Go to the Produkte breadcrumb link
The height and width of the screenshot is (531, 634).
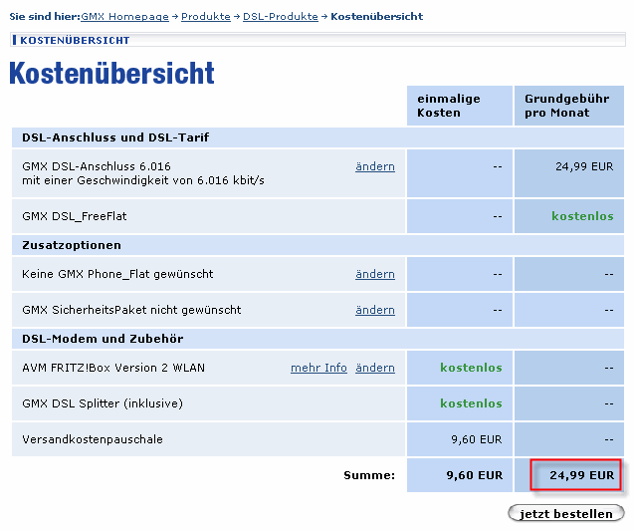(x=206, y=17)
